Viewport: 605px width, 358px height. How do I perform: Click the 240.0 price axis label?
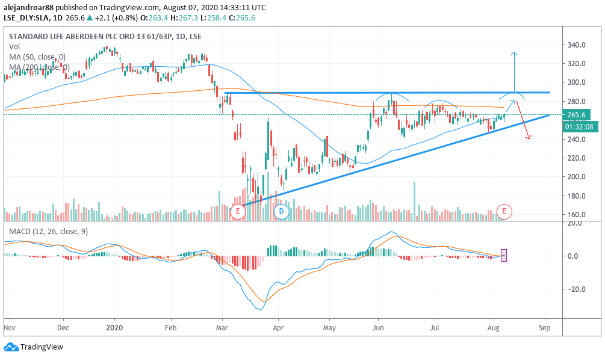576,139
